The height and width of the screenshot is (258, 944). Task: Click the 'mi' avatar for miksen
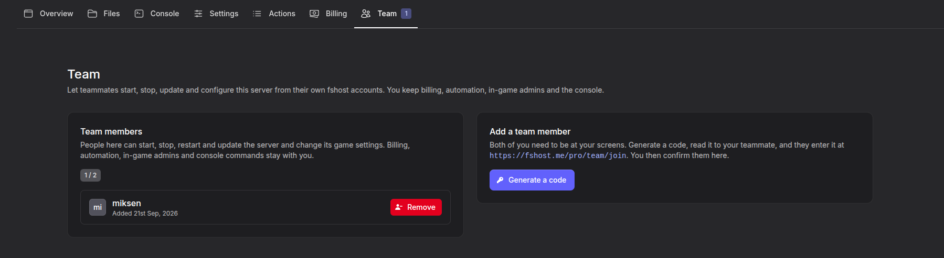pyautogui.click(x=98, y=207)
